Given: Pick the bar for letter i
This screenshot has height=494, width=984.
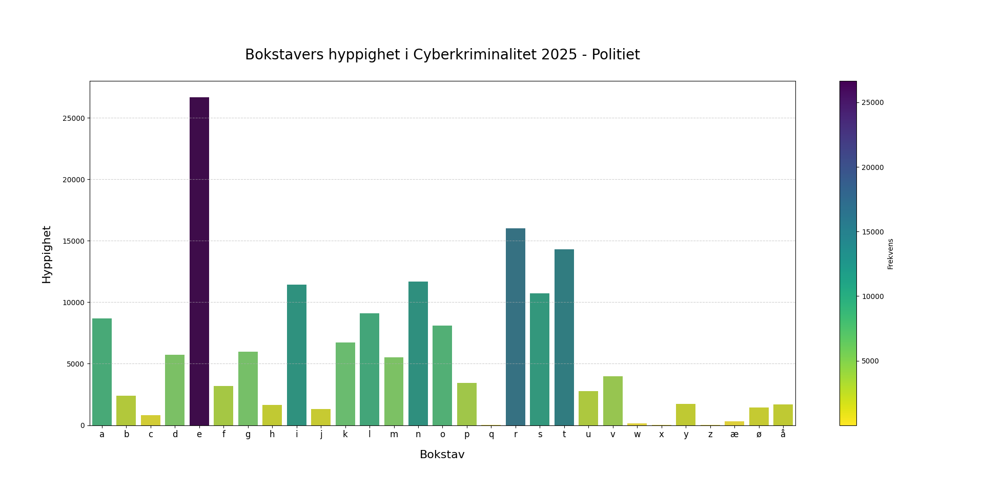Looking at the screenshot, I should point(296,355).
